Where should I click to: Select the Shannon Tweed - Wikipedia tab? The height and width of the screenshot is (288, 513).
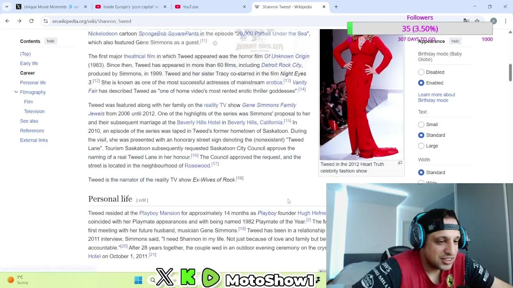(x=289, y=7)
